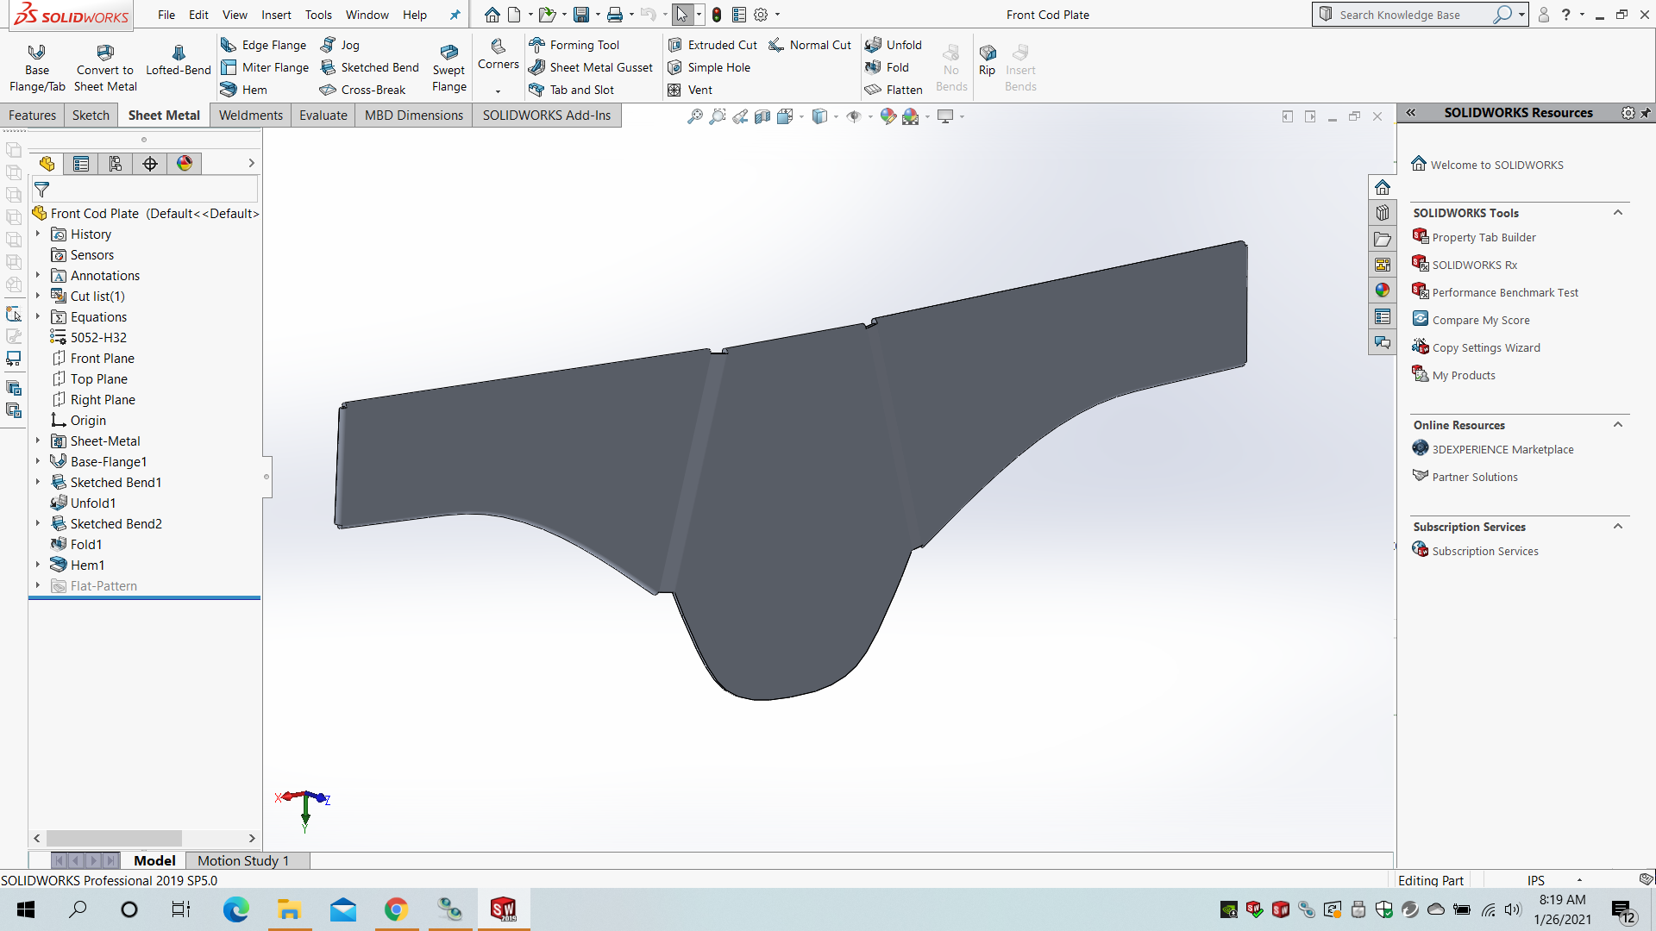Screen dimensions: 1656x931
Task: Expand the Cut list(1) node
Action: pos(38,296)
